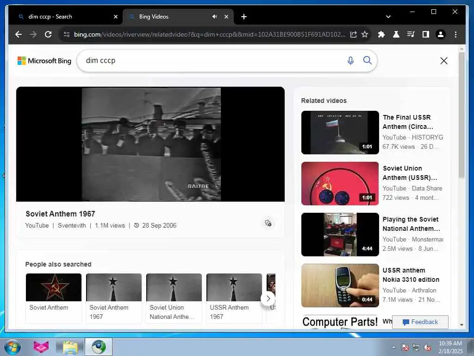Image resolution: width=474 pixels, height=356 pixels.
Task: Open site information icon in address bar
Action: point(67,34)
